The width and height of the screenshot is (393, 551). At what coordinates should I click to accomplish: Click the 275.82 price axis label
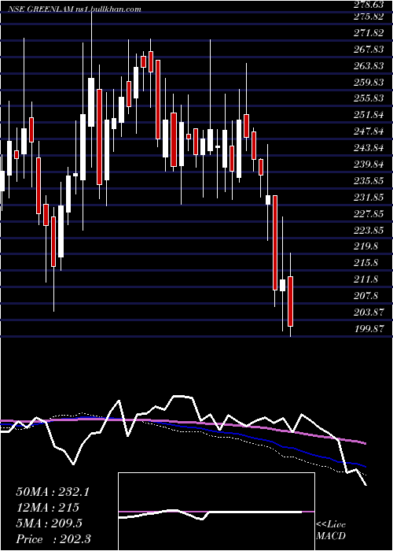368,17
